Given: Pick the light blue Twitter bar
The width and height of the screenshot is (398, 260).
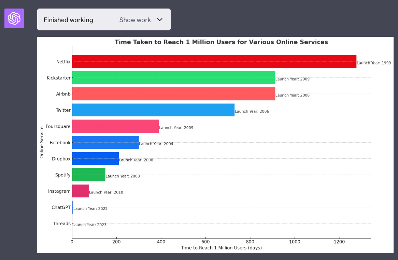Looking at the screenshot, I should click(x=153, y=110).
